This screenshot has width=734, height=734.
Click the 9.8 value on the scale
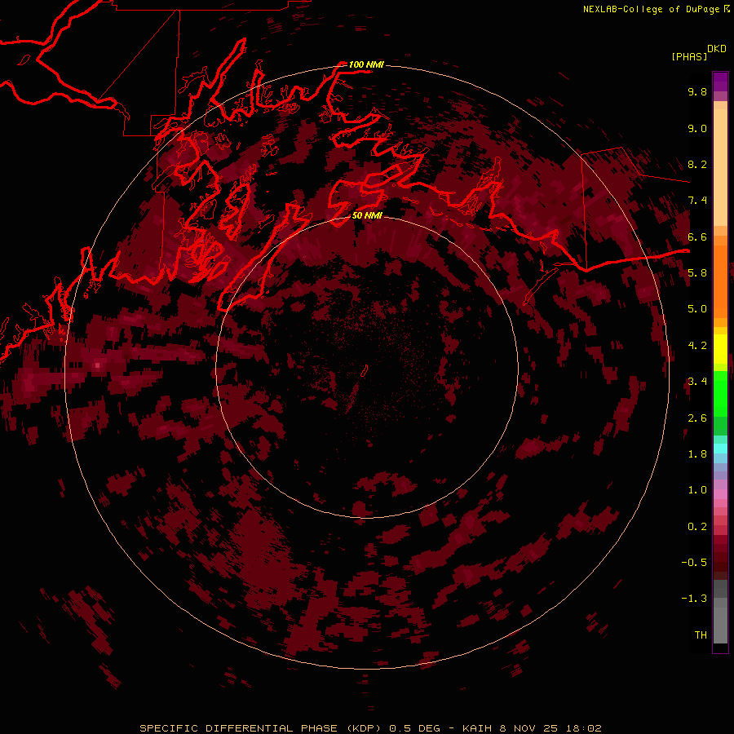(697, 91)
